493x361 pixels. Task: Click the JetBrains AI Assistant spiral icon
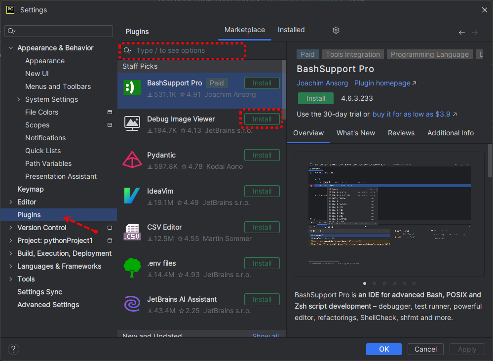pos(132,304)
